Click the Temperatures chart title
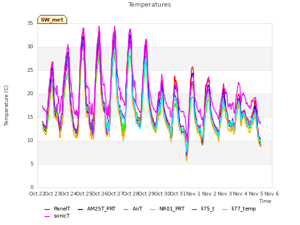 pyautogui.click(x=150, y=5)
